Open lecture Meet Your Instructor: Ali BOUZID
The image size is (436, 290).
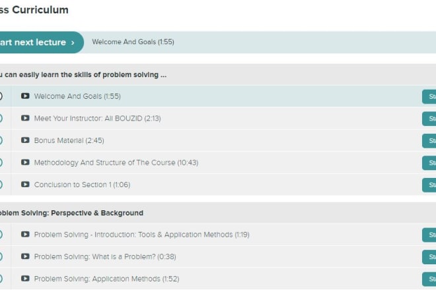pyautogui.click(x=97, y=119)
